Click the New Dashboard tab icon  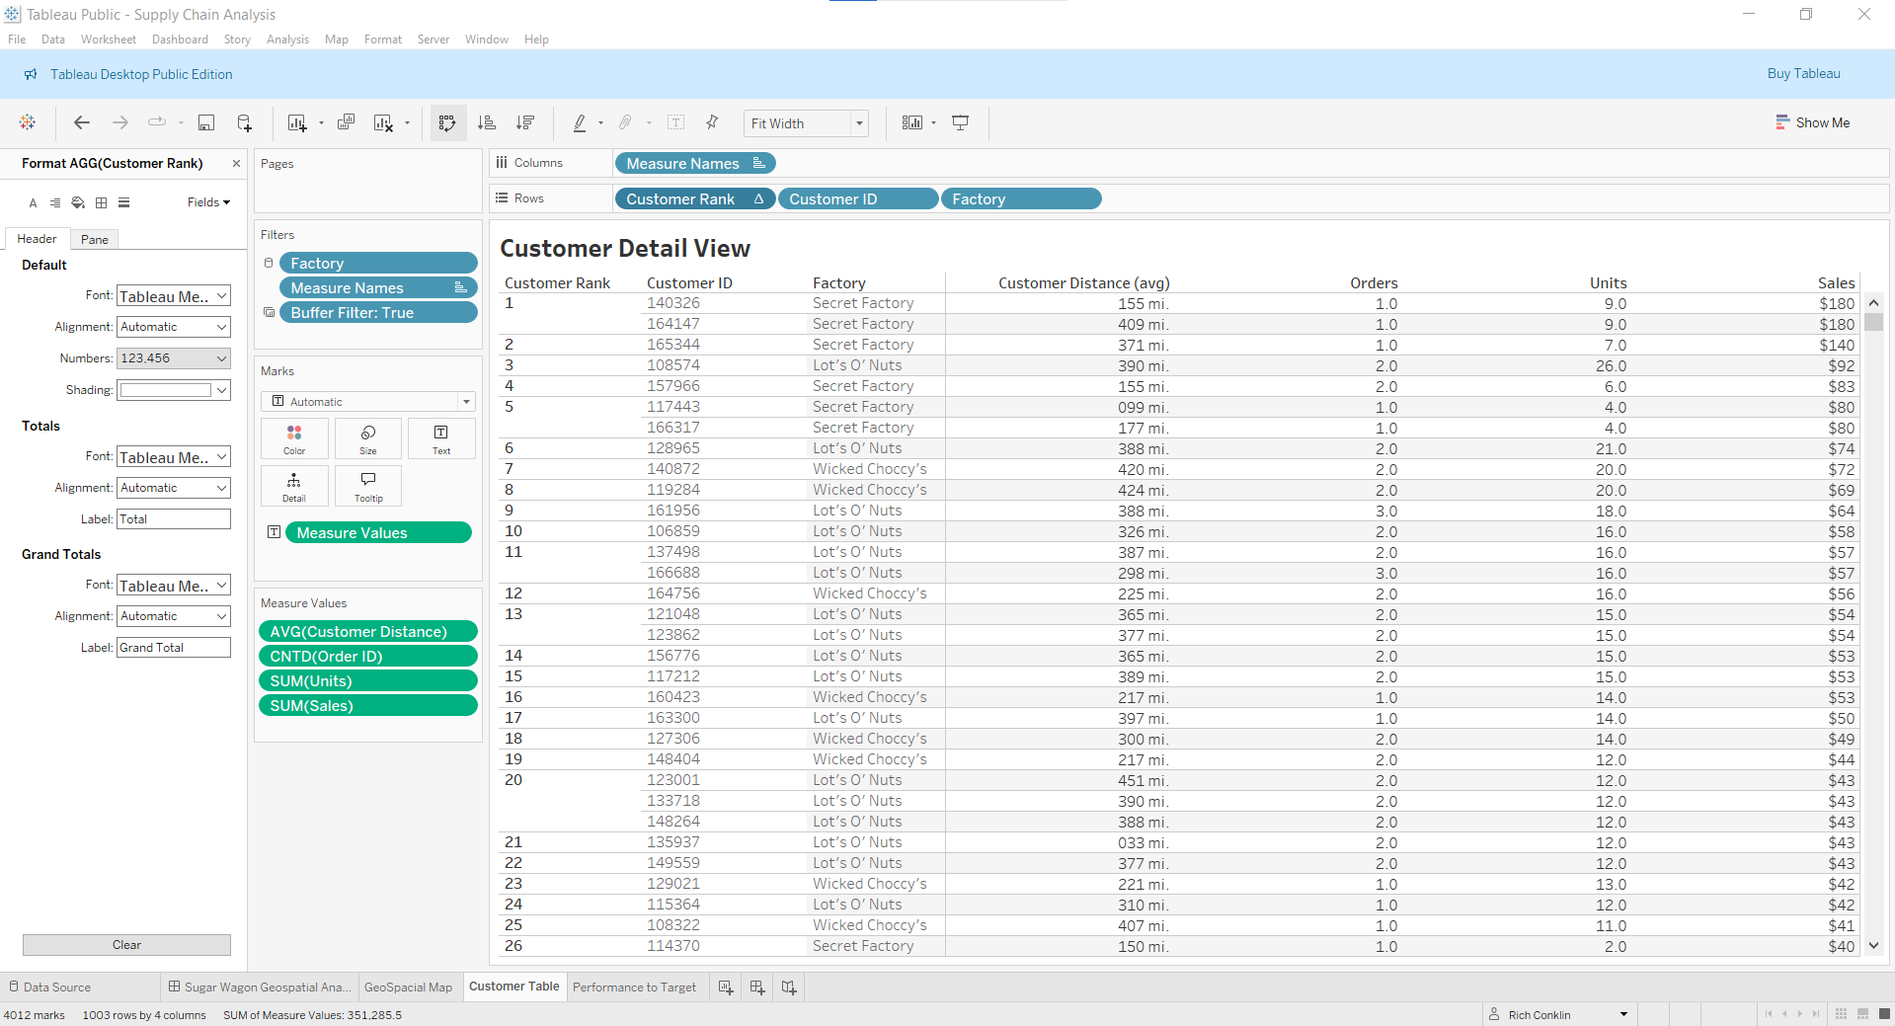[x=757, y=987]
